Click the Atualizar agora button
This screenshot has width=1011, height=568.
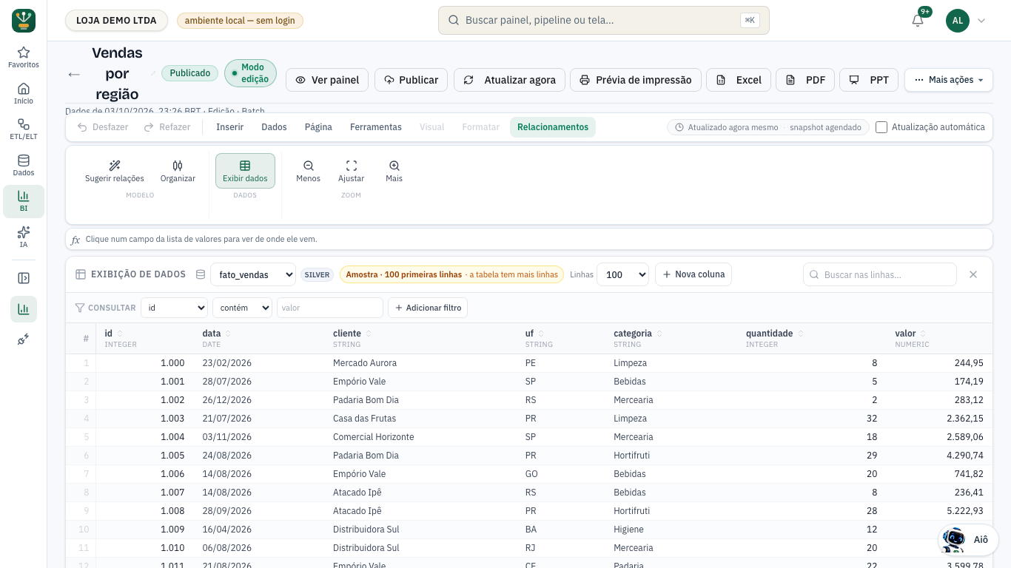[x=510, y=80]
